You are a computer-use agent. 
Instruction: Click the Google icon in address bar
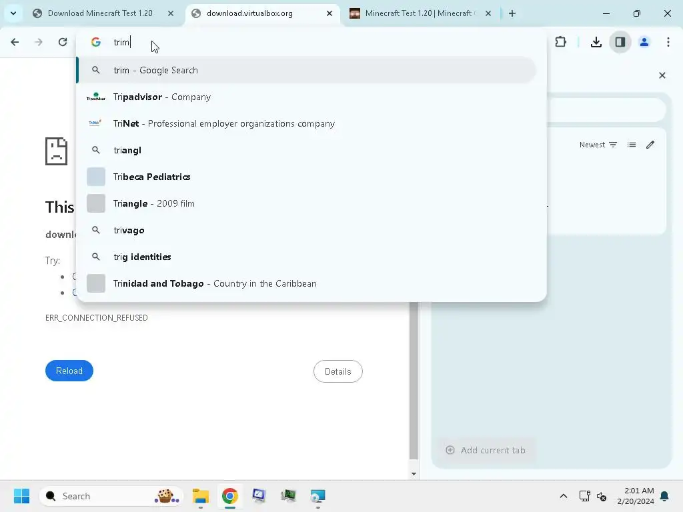tap(96, 42)
